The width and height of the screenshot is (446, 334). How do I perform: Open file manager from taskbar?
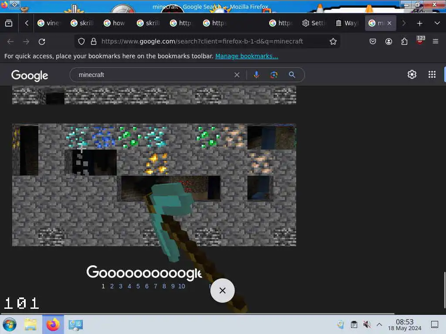(x=30, y=324)
